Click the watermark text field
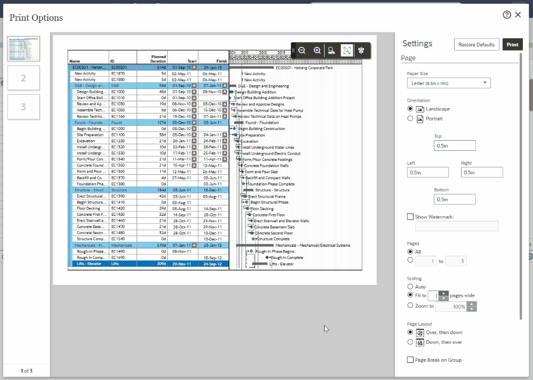This screenshot has height=380, width=533. click(x=457, y=226)
